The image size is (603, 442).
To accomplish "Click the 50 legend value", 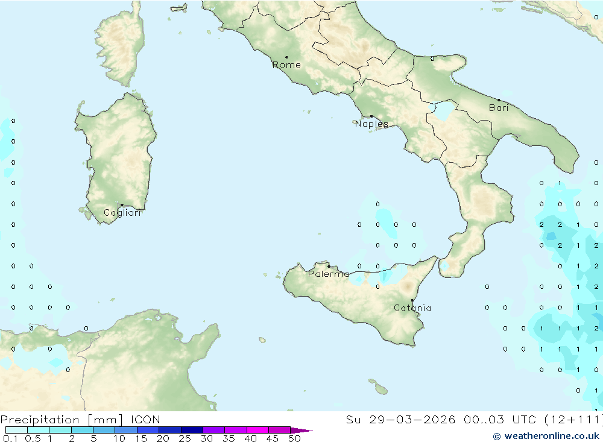I will point(295,438).
